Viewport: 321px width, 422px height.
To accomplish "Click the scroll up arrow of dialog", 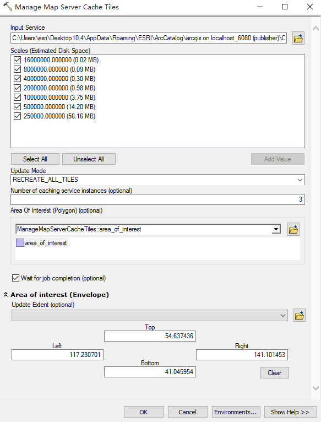I will click(x=315, y=28).
